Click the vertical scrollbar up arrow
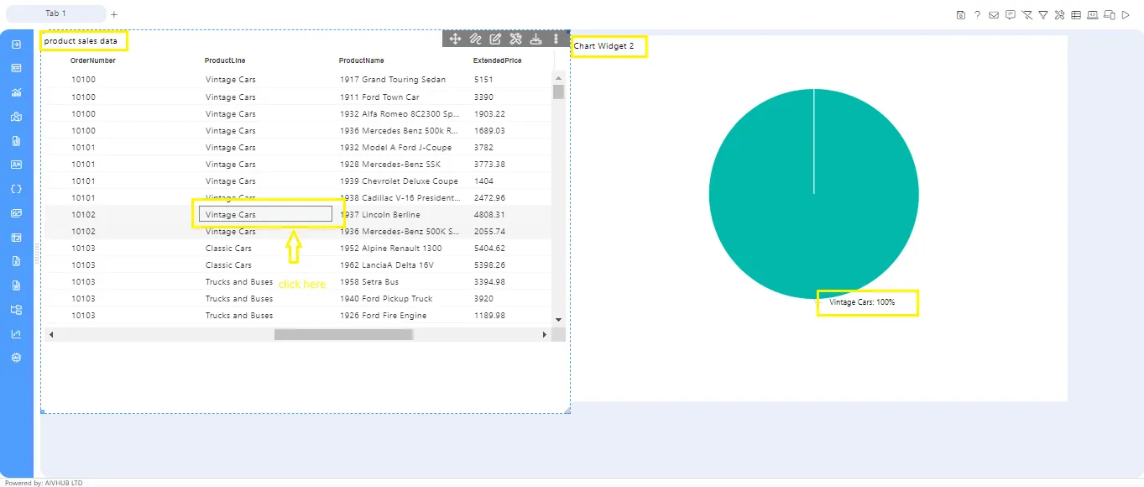 tap(558, 78)
